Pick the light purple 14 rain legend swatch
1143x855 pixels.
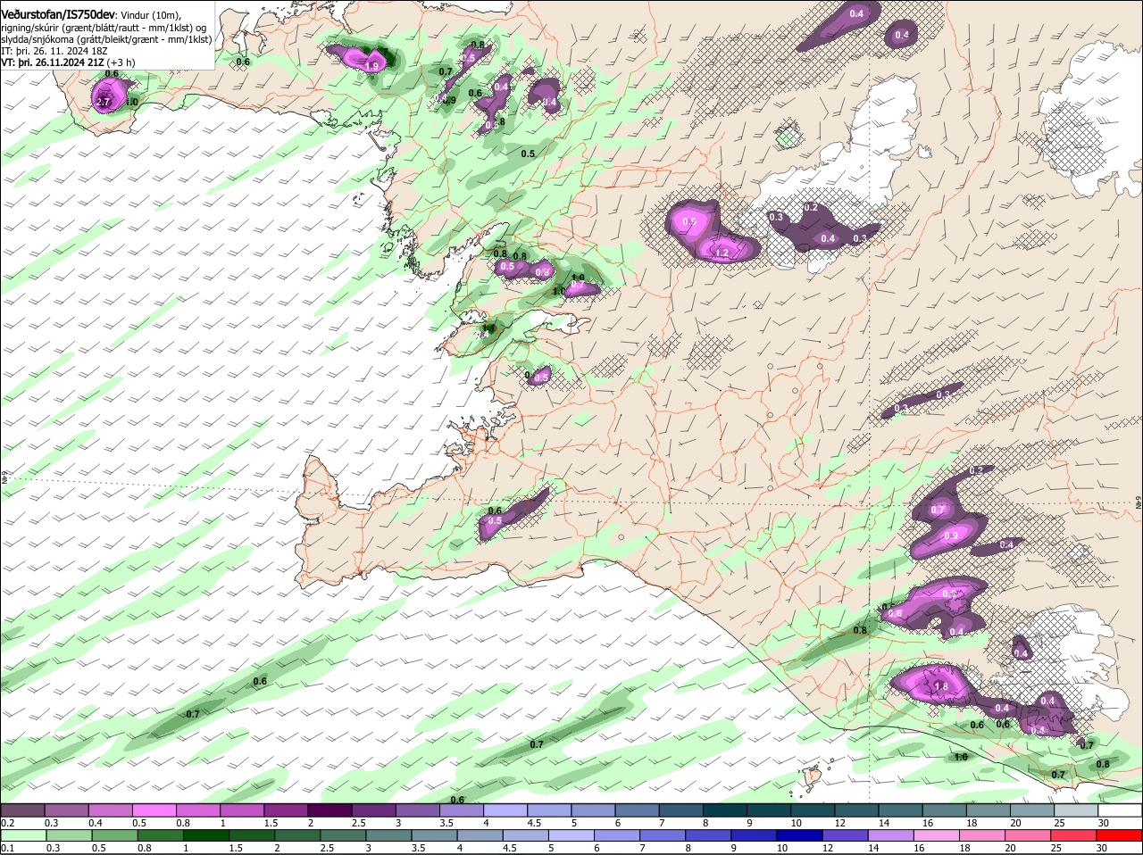890,835
